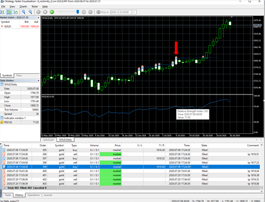
Task: Select the Tick Volume row in Data Window
Action: pyautogui.click(x=20, y=109)
